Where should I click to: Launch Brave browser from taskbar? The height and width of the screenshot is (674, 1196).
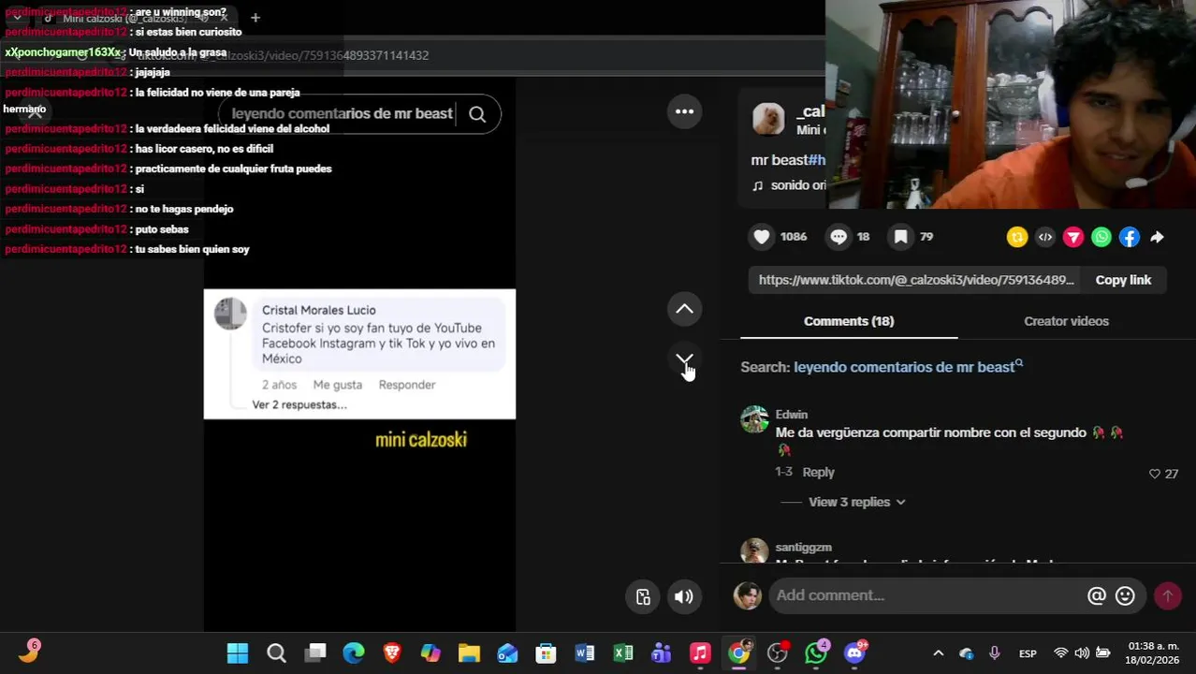coord(392,653)
